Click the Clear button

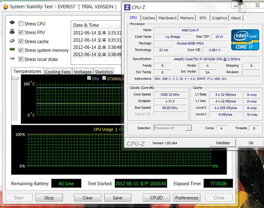coord(88,198)
